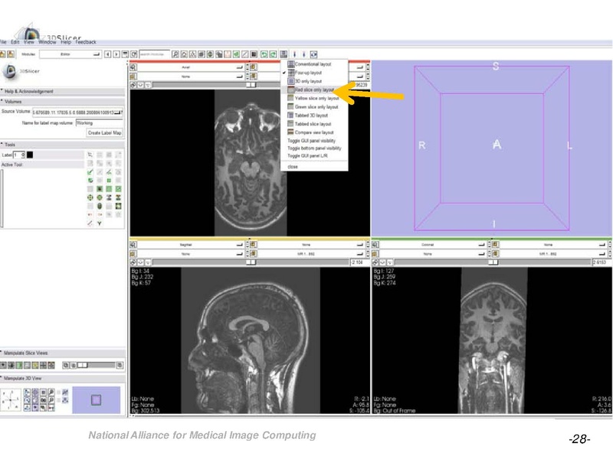Click the magnifier search icon in toolbar
This screenshot has width=613, height=459.
coord(175,54)
